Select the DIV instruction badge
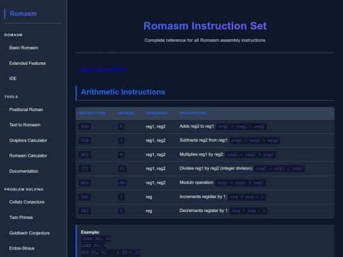Screen dimensions: 343x257 pos(84,169)
